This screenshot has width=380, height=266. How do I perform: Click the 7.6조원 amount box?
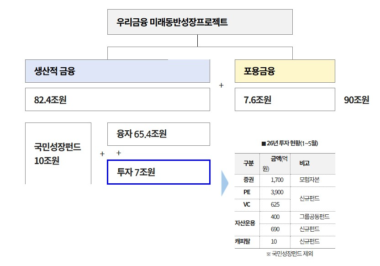point(285,100)
